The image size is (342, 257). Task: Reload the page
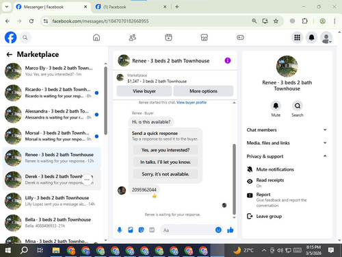[x=31, y=21]
